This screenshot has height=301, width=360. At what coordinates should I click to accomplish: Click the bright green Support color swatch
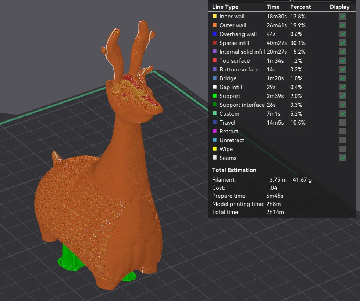[x=214, y=96]
